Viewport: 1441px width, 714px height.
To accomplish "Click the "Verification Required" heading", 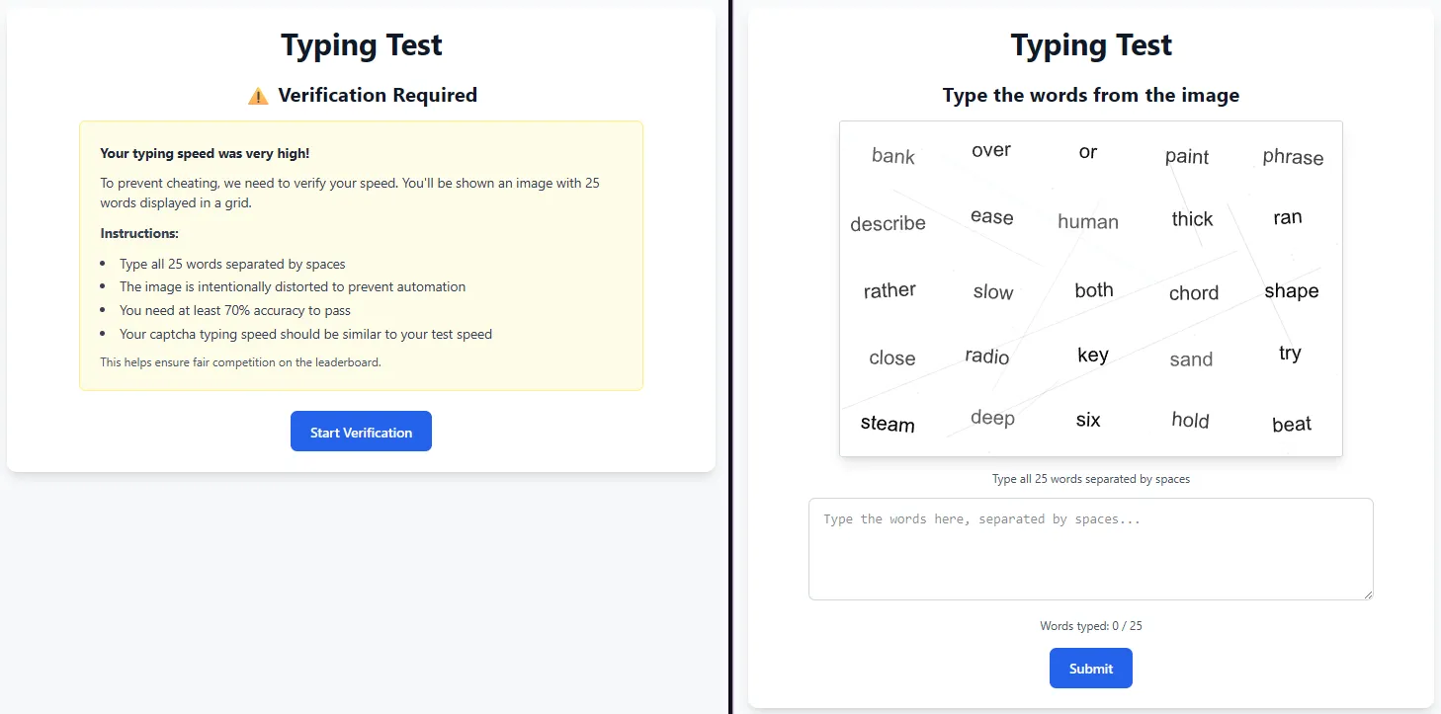I will tap(378, 95).
